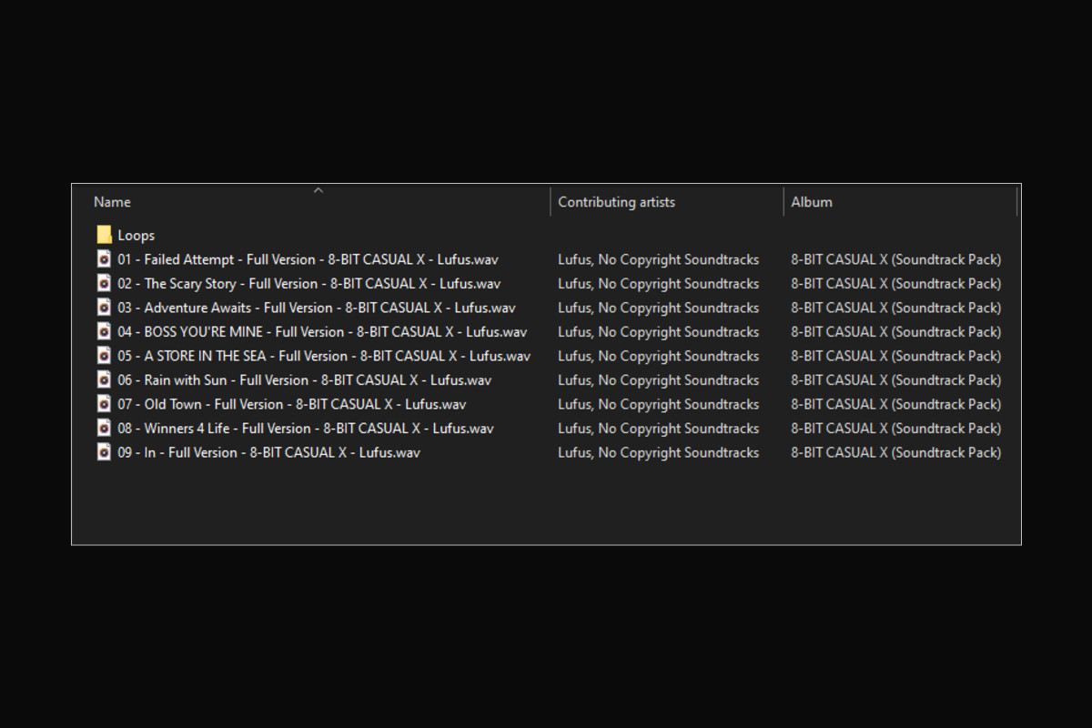Select the wav icon for 09 - In

[104, 452]
